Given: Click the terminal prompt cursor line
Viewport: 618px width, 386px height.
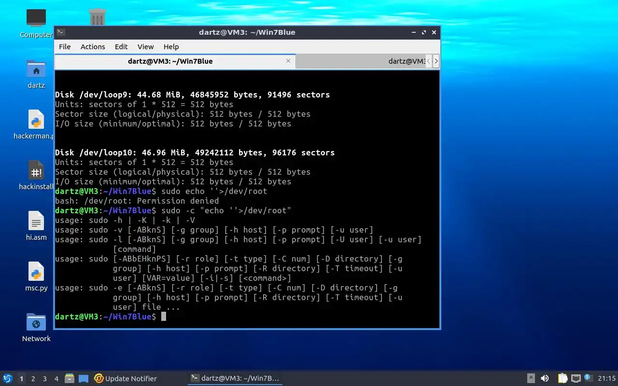Looking at the screenshot, I should pos(111,317).
